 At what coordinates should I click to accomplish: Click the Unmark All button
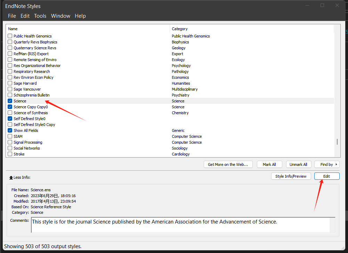point(299,165)
